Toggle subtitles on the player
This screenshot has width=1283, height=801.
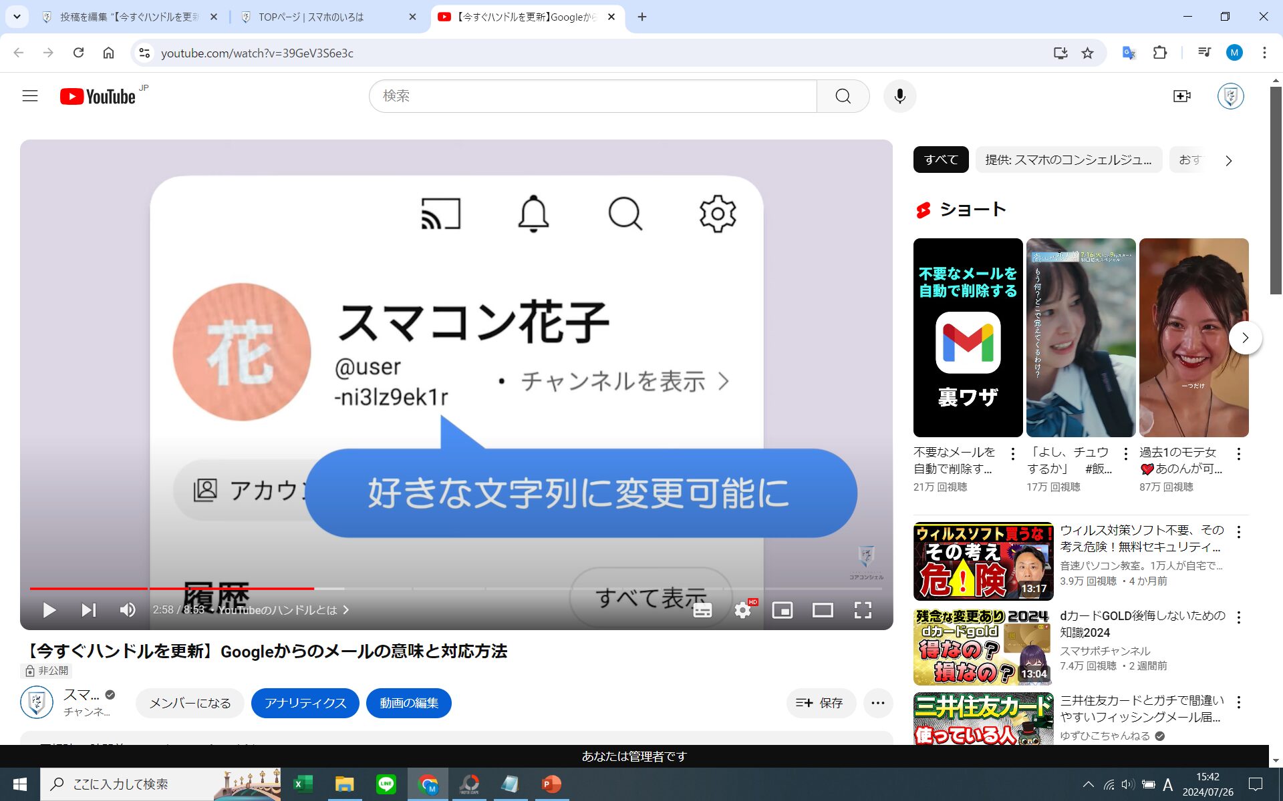click(x=702, y=610)
